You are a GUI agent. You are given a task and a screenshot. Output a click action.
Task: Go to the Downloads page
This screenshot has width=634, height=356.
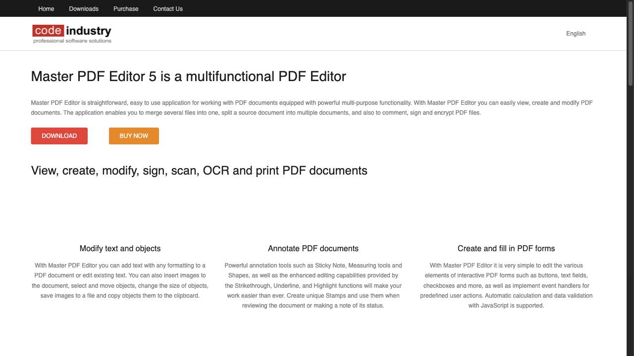click(84, 8)
